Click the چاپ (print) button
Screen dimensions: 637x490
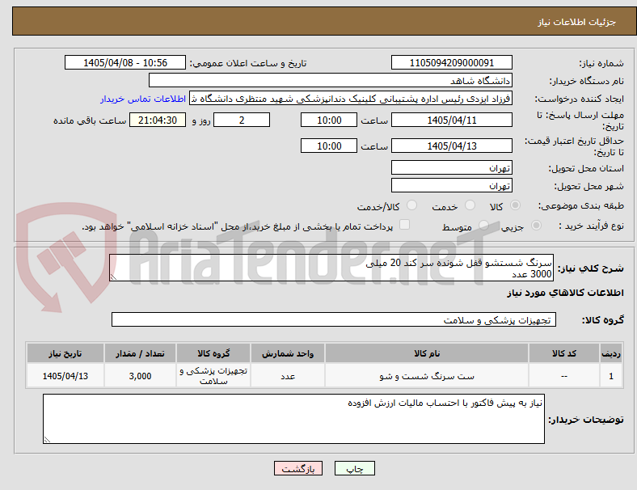[354, 468]
